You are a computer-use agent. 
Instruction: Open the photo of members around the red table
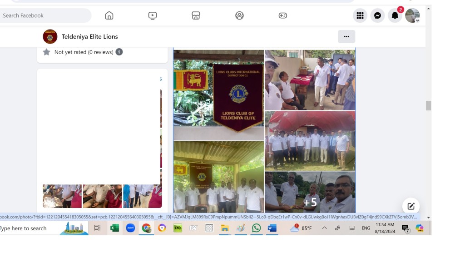[x=310, y=80]
